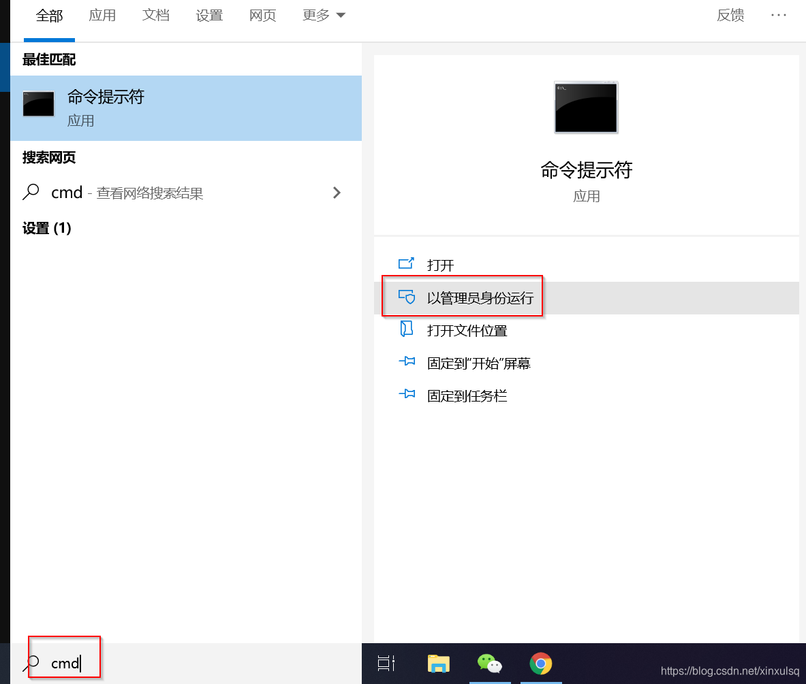
Task: Open the ellipsis menu at top right
Action: (778, 15)
